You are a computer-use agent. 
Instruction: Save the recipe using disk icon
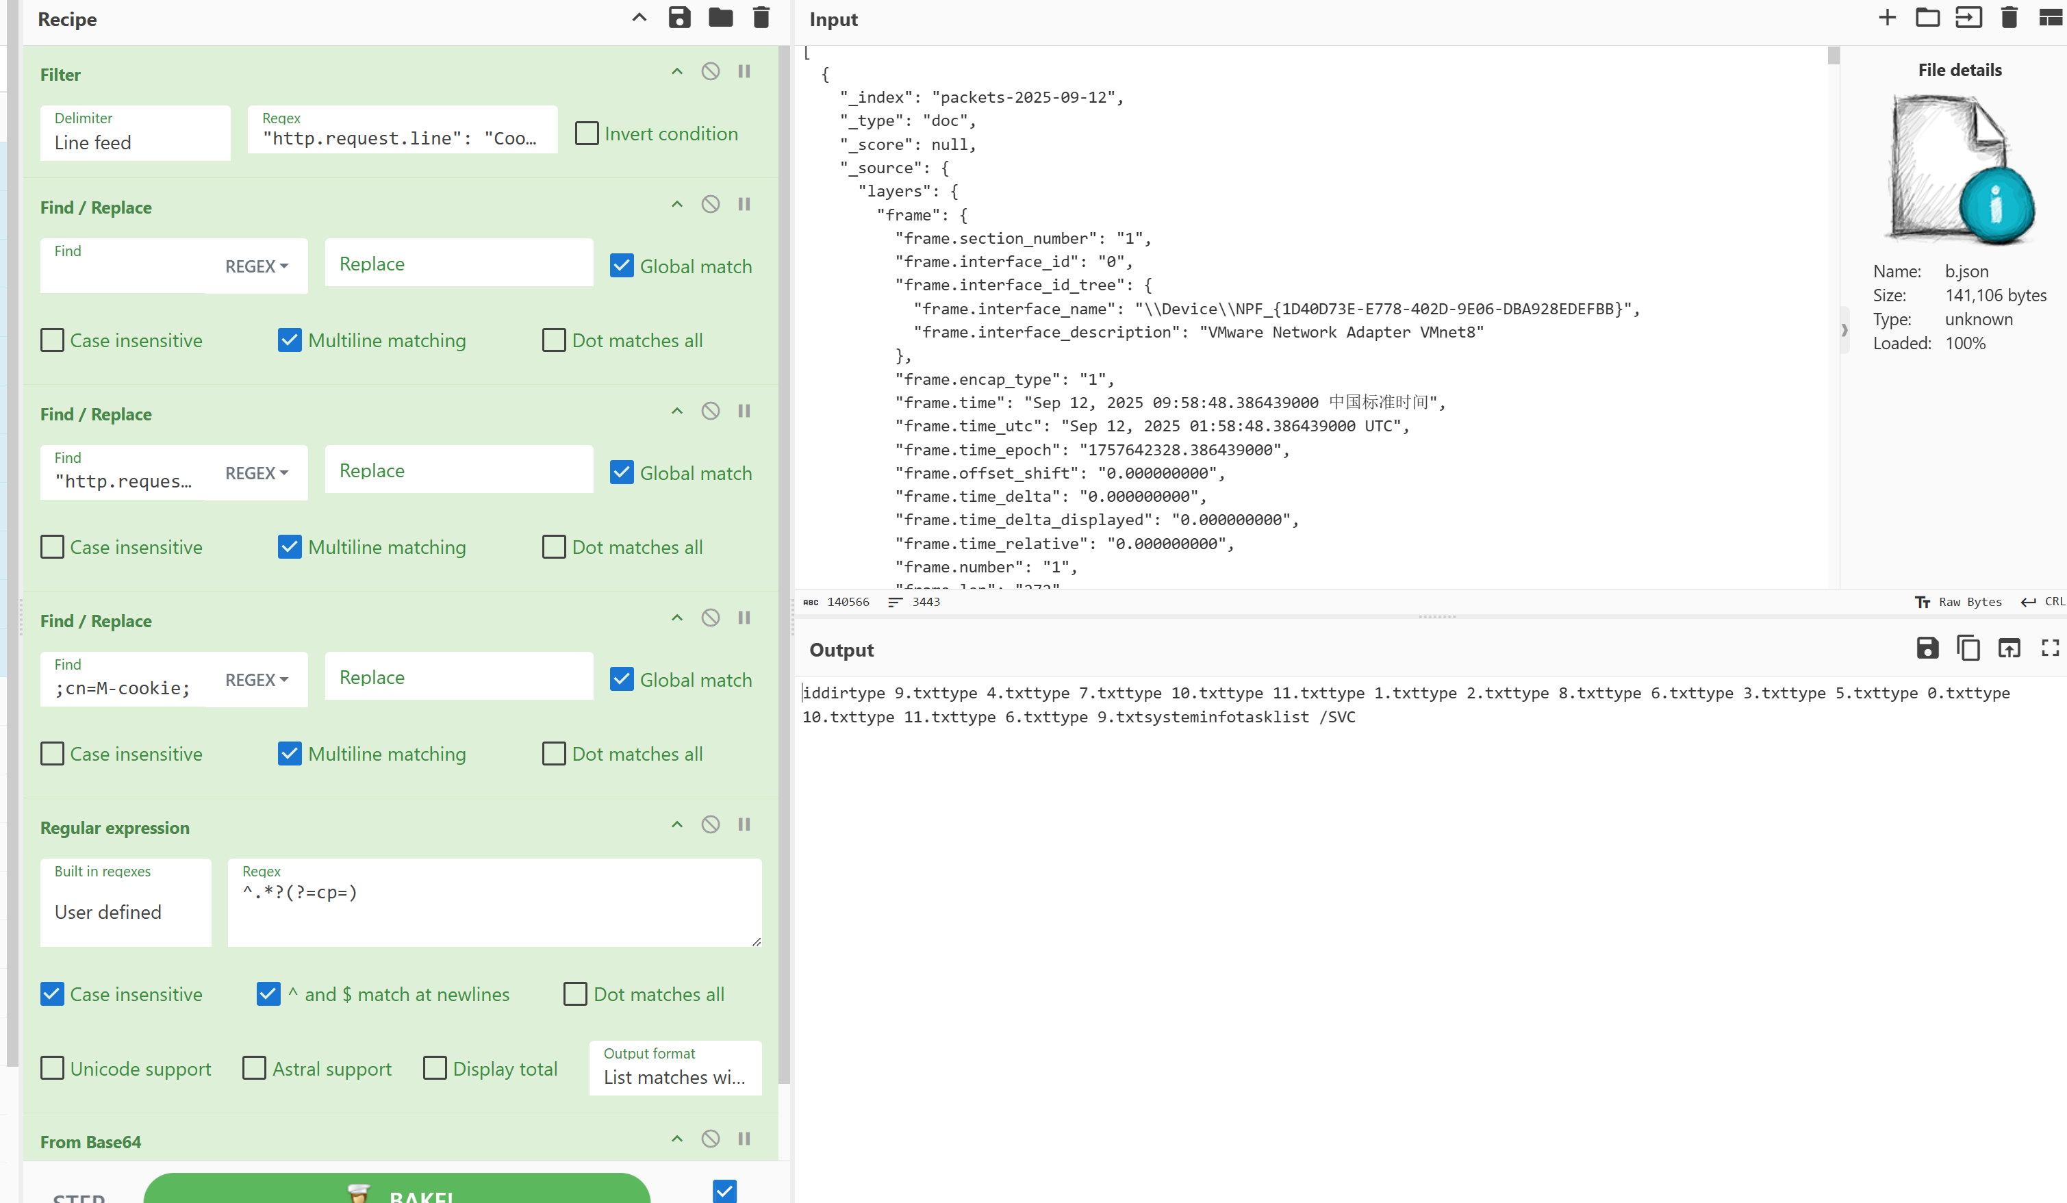pyautogui.click(x=679, y=18)
